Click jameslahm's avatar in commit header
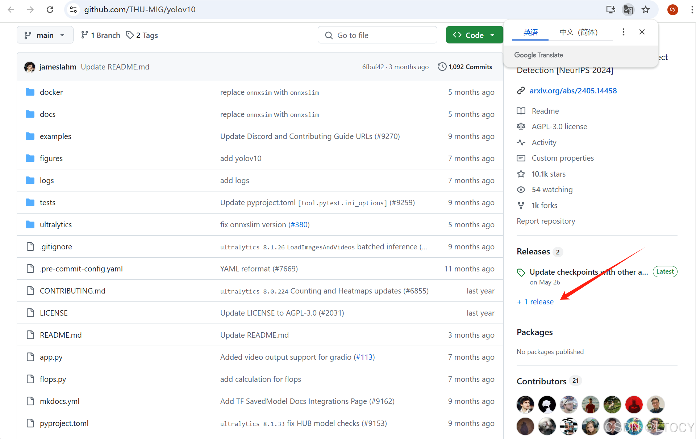 pos(30,67)
